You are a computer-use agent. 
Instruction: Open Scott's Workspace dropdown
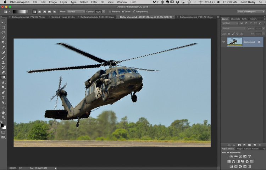[x=251, y=12]
